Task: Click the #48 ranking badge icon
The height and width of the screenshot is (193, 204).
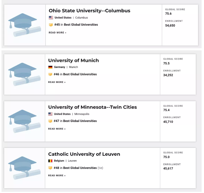Action: coord(50,168)
